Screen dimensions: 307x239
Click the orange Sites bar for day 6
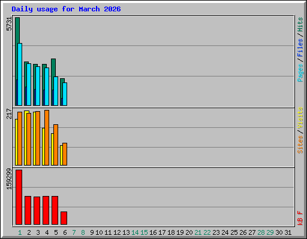tap(65, 154)
